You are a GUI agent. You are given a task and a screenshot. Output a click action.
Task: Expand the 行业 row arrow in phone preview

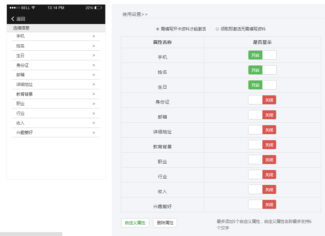(x=94, y=113)
